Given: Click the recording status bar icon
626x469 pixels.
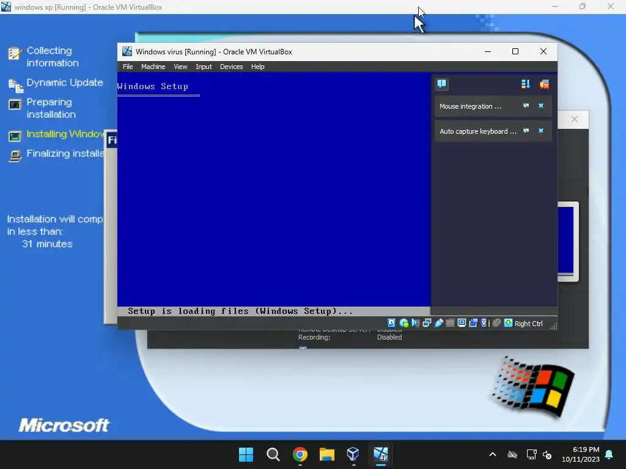Looking at the screenshot, I should coord(473,323).
